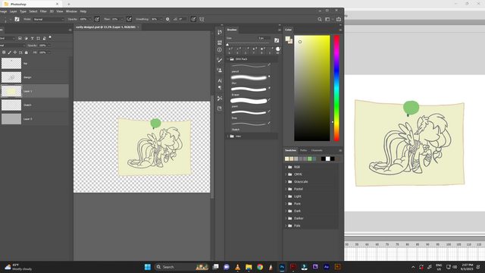The height and width of the screenshot is (273, 485).
Task: Prevent artboard auto-nesting lock icon
Action: click(20, 52)
